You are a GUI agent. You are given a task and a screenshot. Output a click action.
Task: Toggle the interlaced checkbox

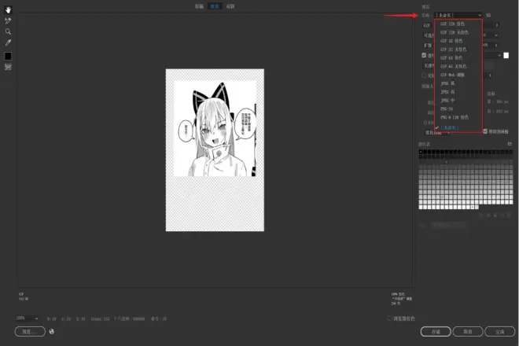coord(424,75)
